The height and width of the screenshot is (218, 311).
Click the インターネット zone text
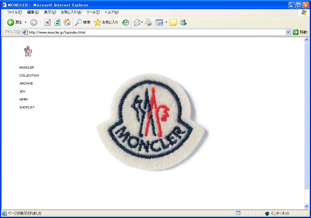pos(280,213)
